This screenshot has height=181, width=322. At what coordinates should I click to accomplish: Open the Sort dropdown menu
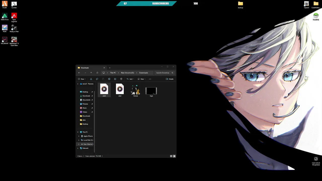coord(130,79)
